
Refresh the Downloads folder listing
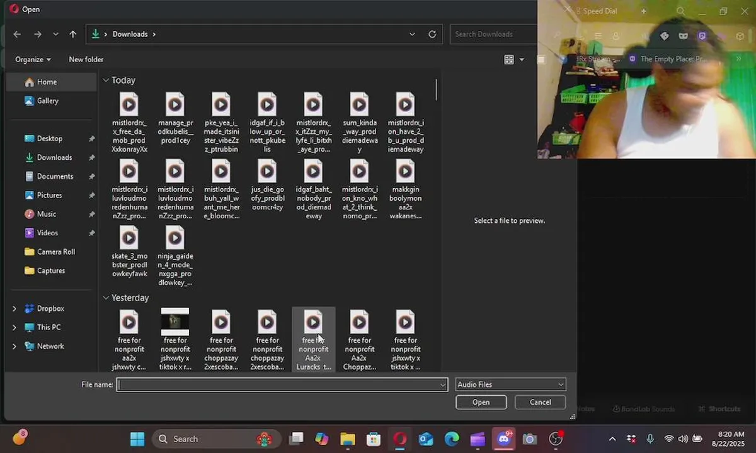[x=432, y=34]
